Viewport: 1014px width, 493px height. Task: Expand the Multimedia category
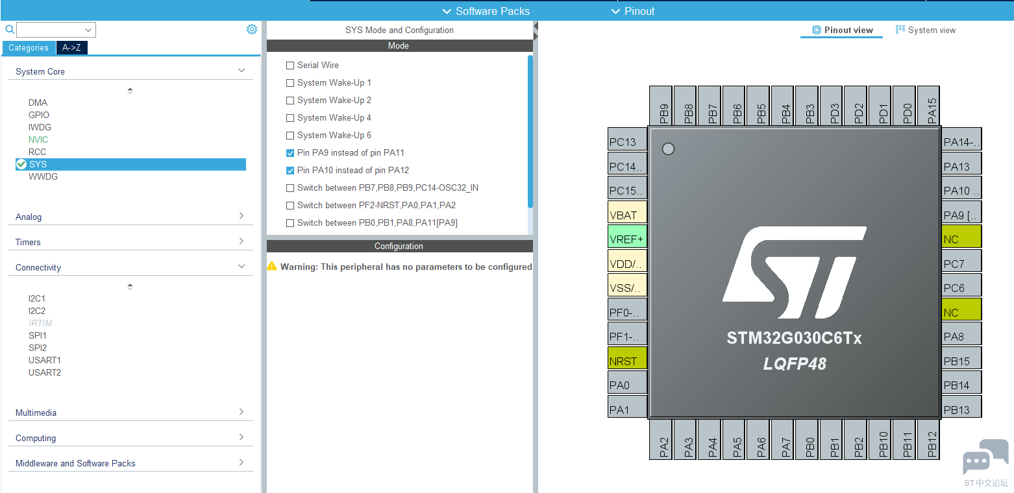[241, 411]
